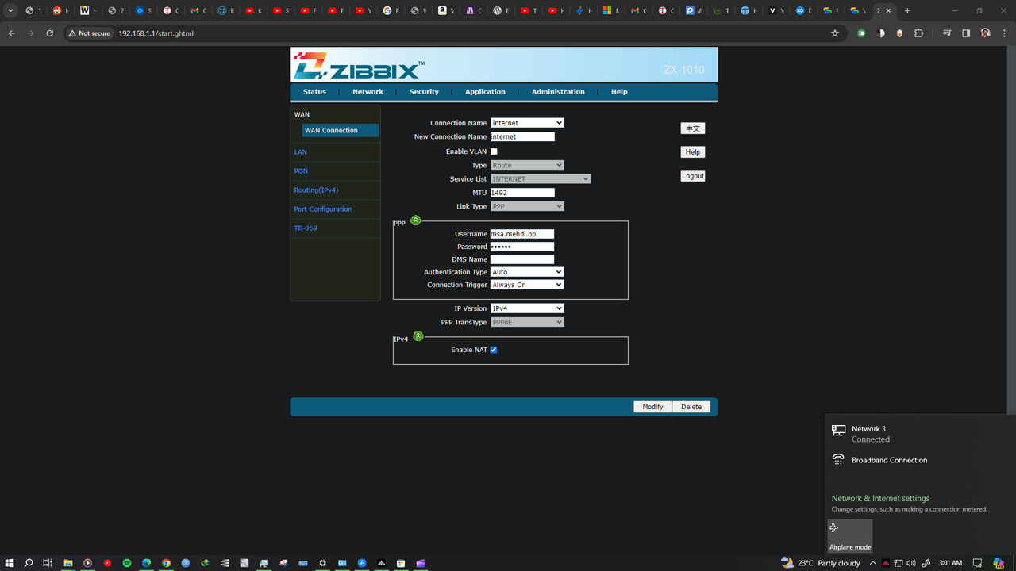The height and width of the screenshot is (571, 1016).
Task: Open the Chrome three-dot menu
Action: (x=1004, y=33)
